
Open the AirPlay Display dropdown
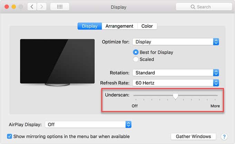pyautogui.click(x=88, y=124)
